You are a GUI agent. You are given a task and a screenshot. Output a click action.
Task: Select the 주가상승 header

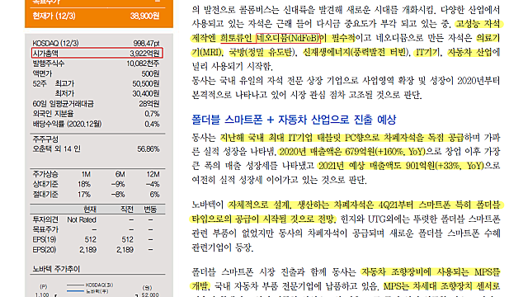click(x=45, y=174)
